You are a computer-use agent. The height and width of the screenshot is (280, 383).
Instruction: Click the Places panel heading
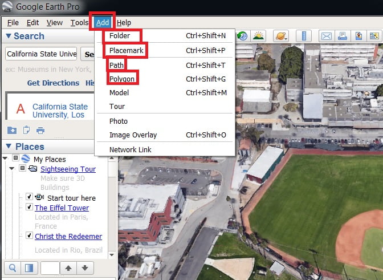click(x=30, y=147)
